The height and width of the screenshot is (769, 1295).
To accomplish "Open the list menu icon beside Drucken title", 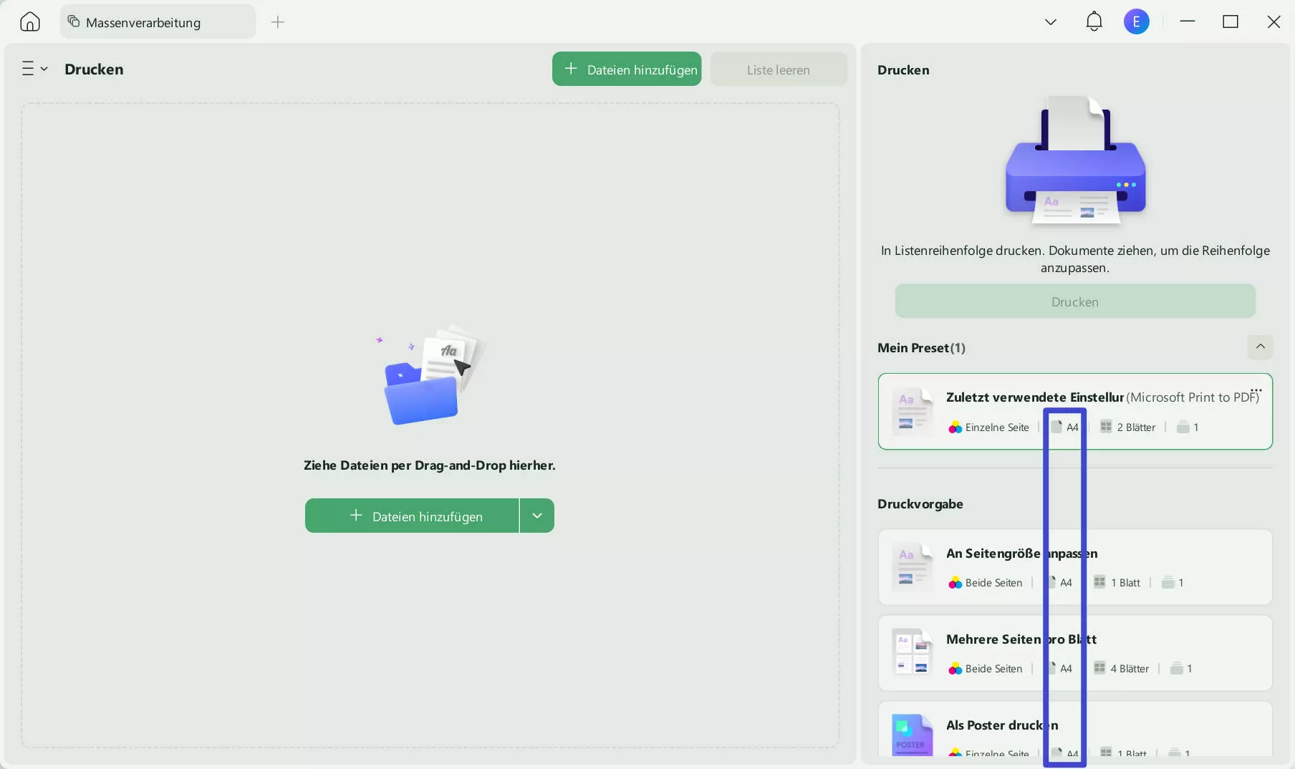I will click(34, 69).
